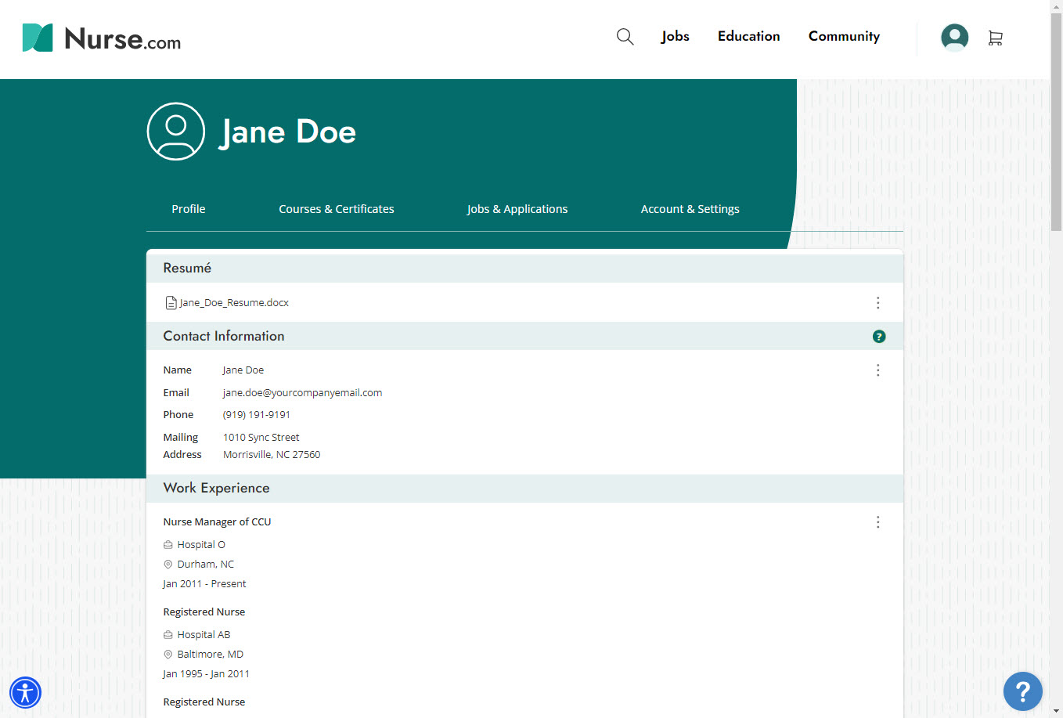Open the shopping cart

995,37
